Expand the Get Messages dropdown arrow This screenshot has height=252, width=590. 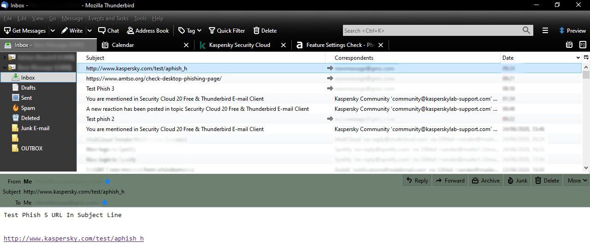click(53, 31)
